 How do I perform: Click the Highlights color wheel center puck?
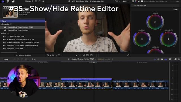tap(169, 39)
